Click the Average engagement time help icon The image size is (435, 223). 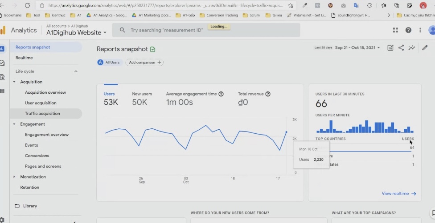[221, 94]
